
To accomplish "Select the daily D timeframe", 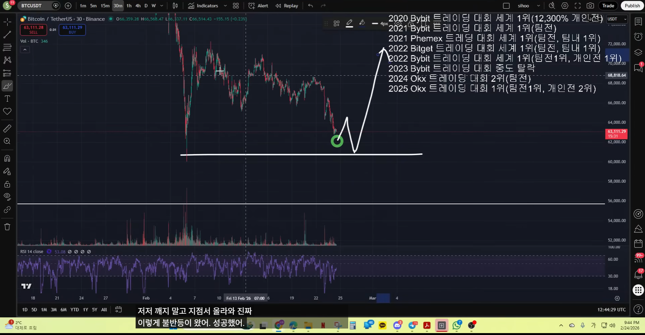I will point(146,6).
